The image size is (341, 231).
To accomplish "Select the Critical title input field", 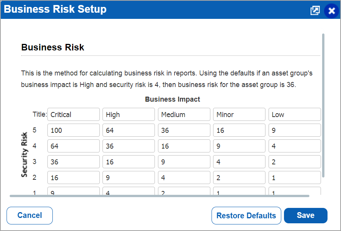I will click(x=73, y=114).
